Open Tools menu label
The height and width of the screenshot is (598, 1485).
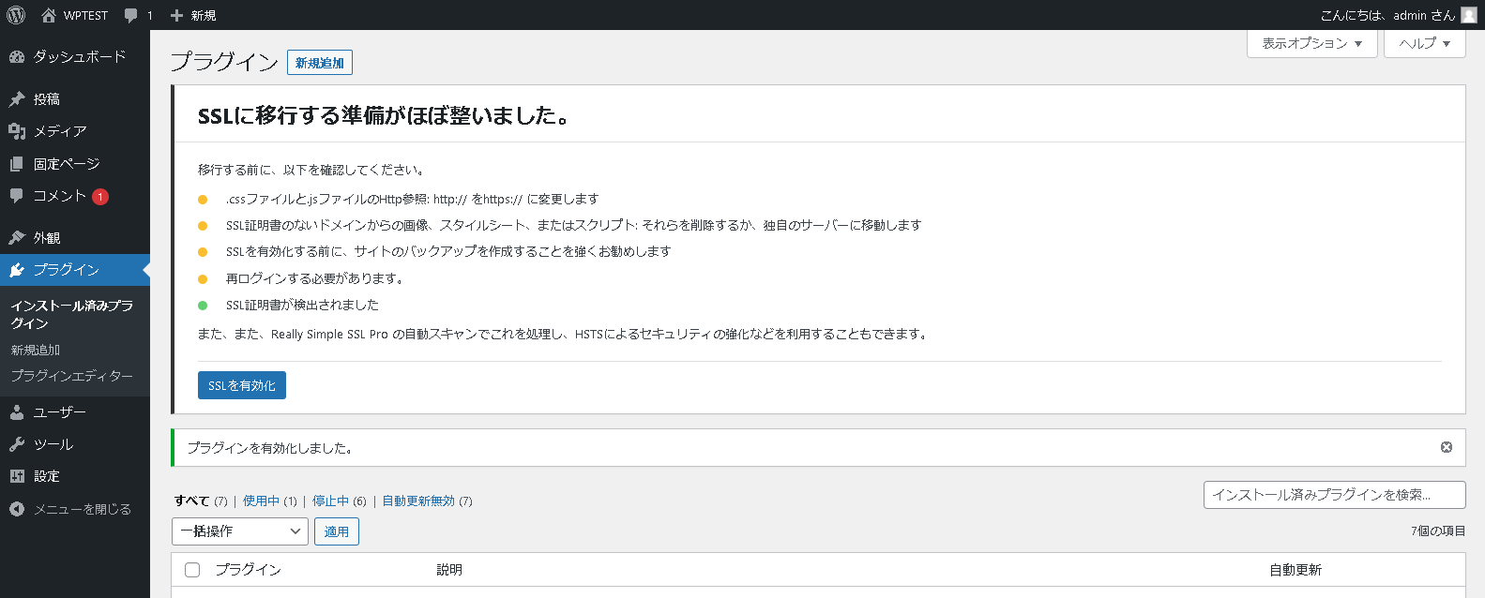tap(53, 444)
